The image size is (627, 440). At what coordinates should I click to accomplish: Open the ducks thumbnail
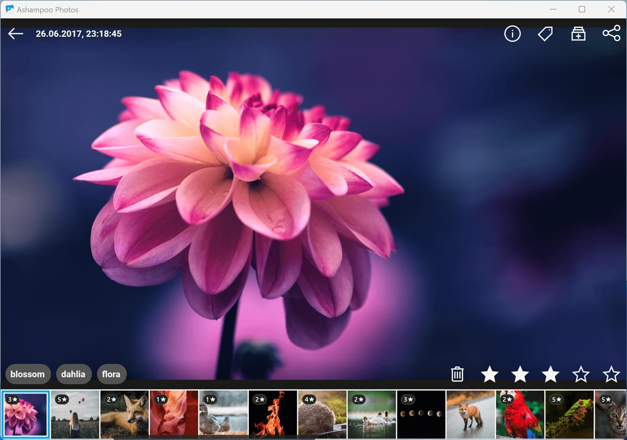[223, 414]
